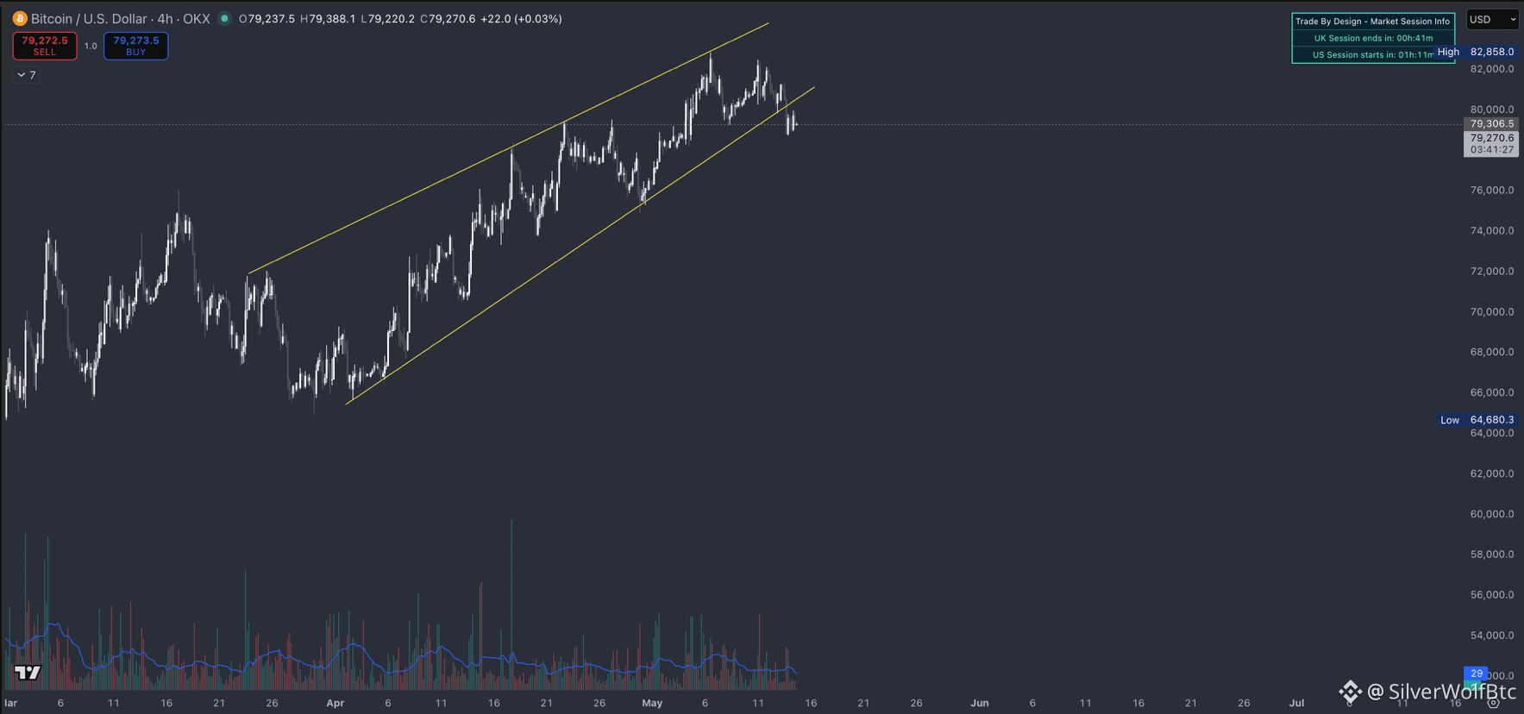Click the 66,000.0 price axis label

[x=1492, y=392]
